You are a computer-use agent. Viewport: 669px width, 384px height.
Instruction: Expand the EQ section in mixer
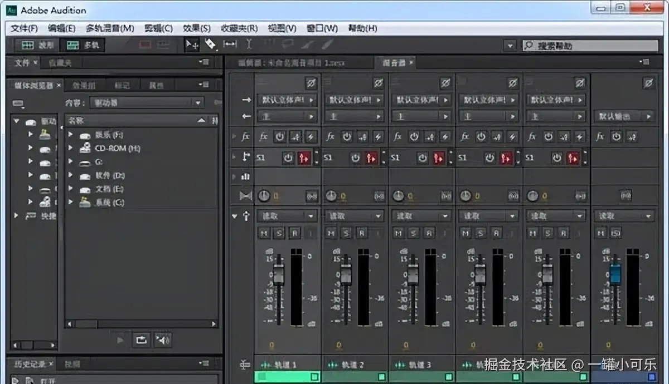(x=234, y=176)
